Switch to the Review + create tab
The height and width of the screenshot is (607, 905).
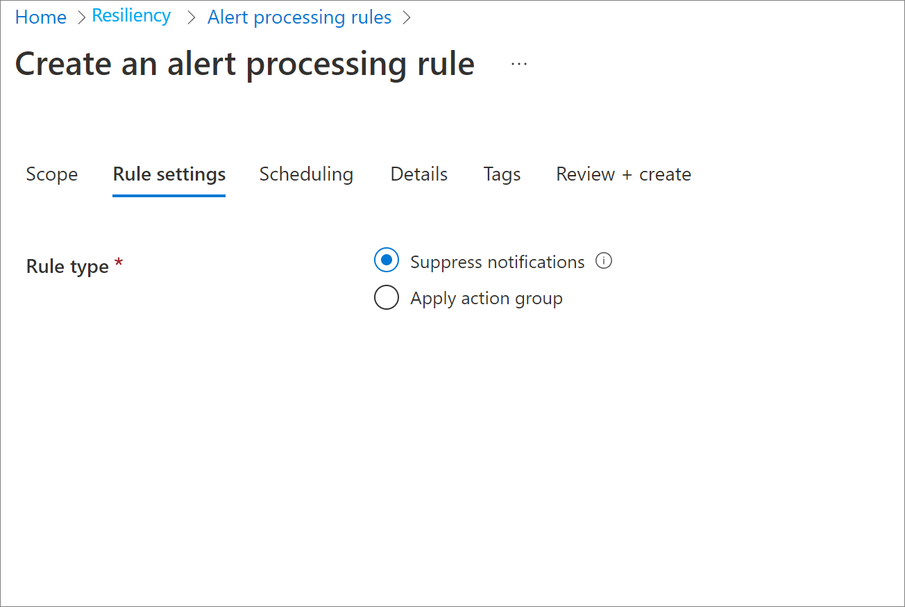[623, 174]
